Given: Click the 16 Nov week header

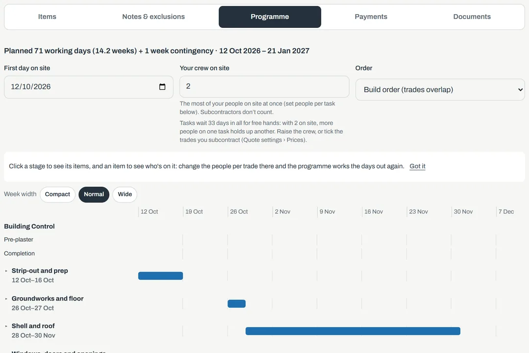Looking at the screenshot, I should tap(373, 211).
